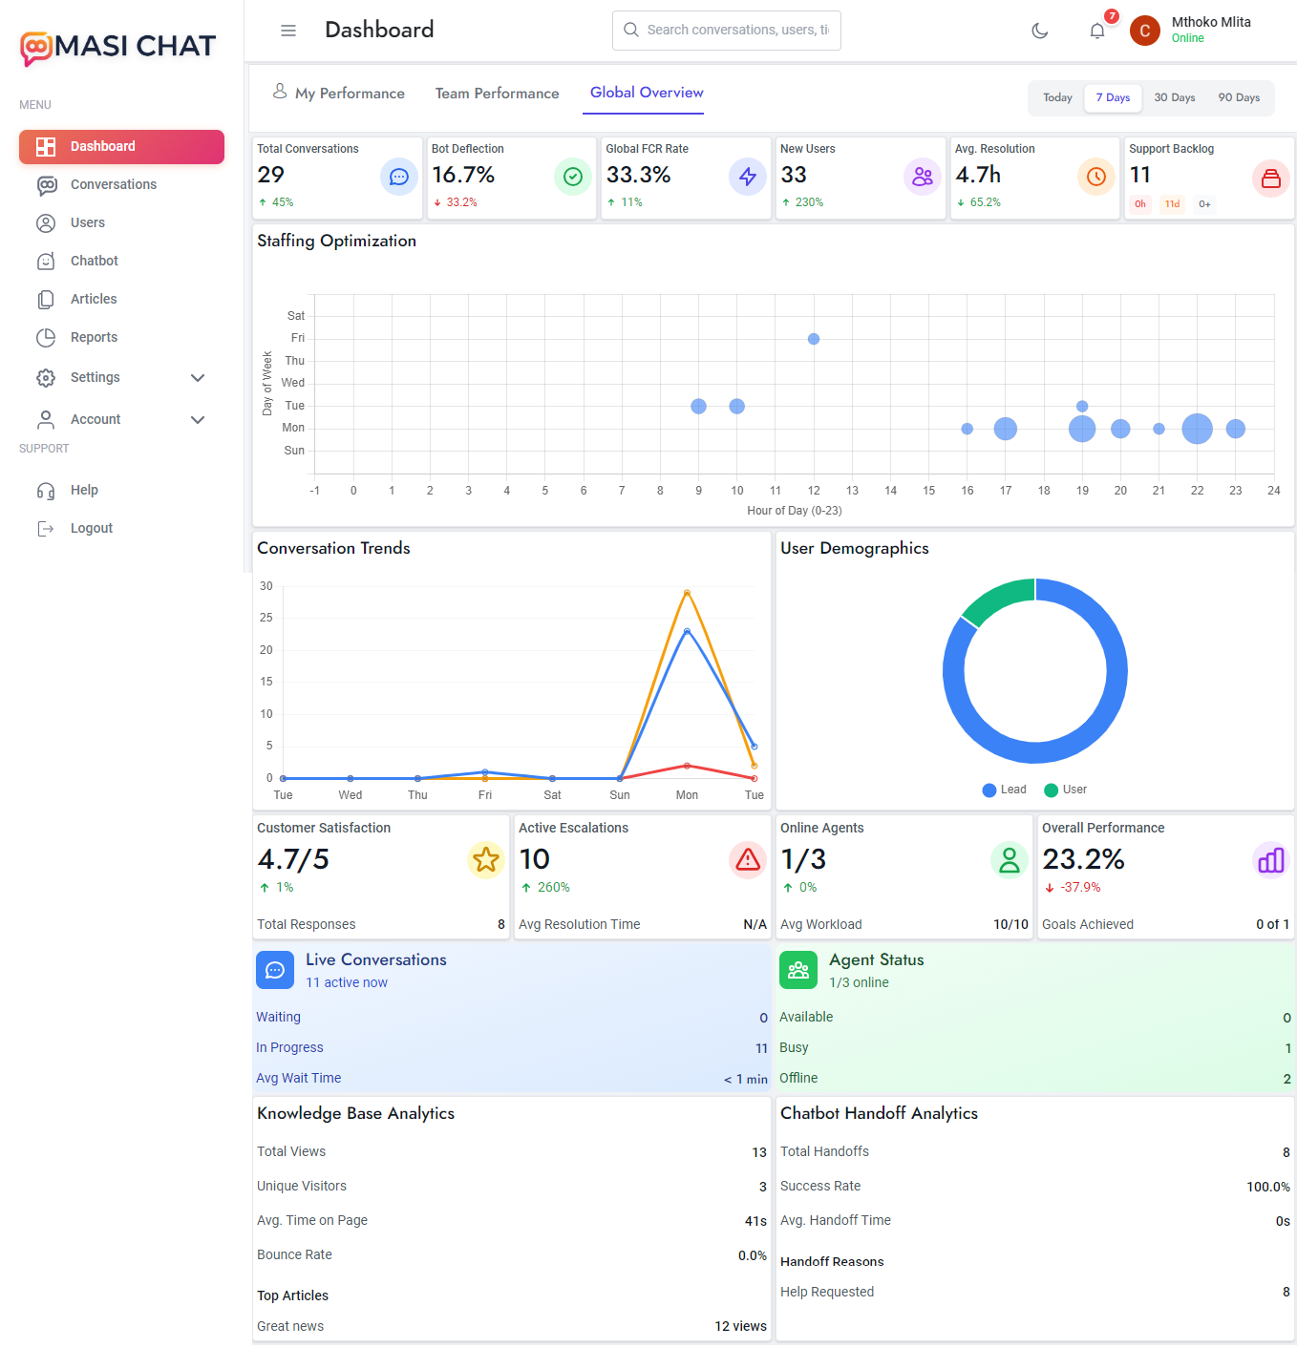Screen dimensions: 1297x1348
Task: Select the 30 Days range
Action: pyautogui.click(x=1174, y=97)
